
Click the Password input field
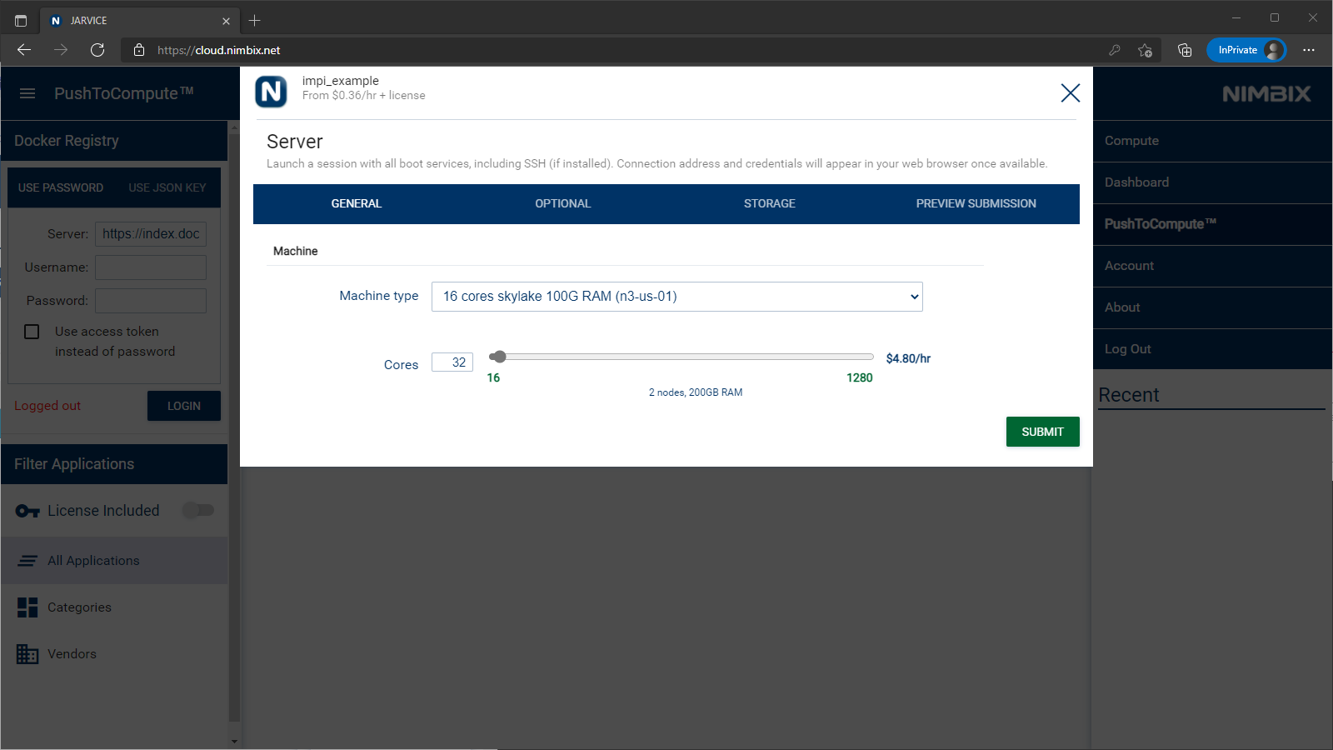pyautogui.click(x=151, y=301)
